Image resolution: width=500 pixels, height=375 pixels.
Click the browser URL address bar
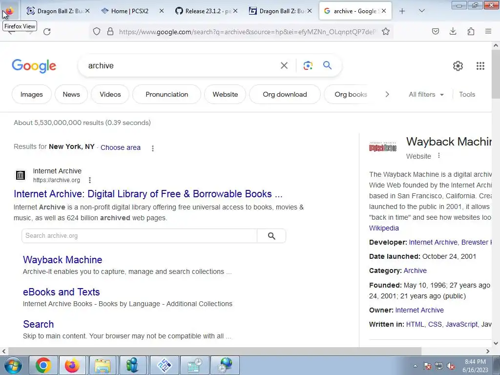248,32
